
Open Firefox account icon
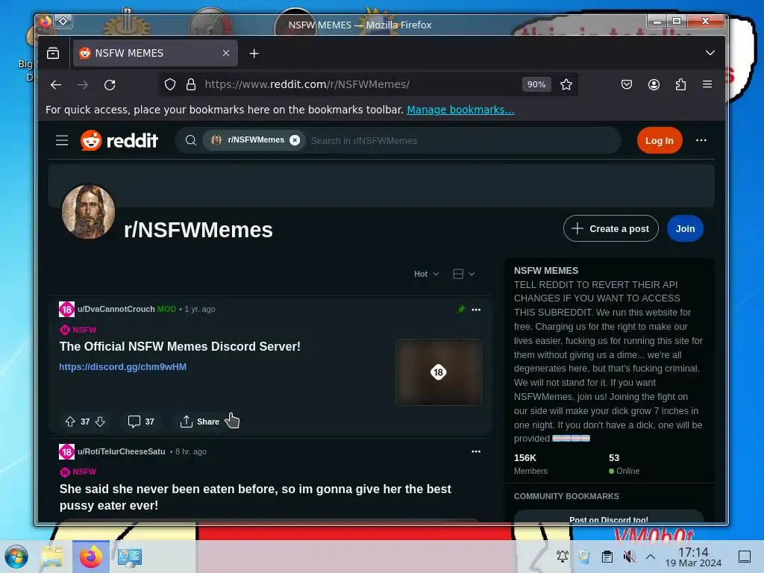[654, 85]
